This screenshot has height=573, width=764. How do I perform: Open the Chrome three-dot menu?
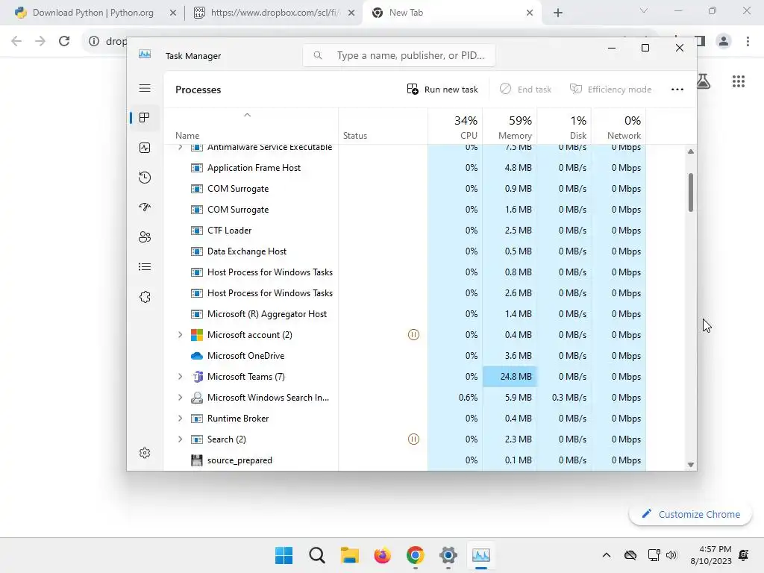tap(748, 41)
